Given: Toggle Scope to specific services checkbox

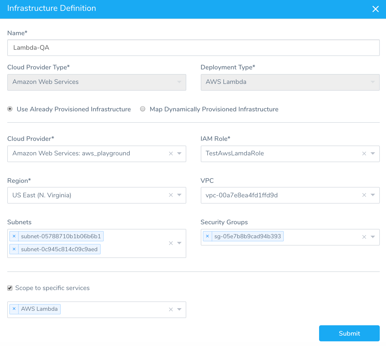Looking at the screenshot, I should click(10, 288).
